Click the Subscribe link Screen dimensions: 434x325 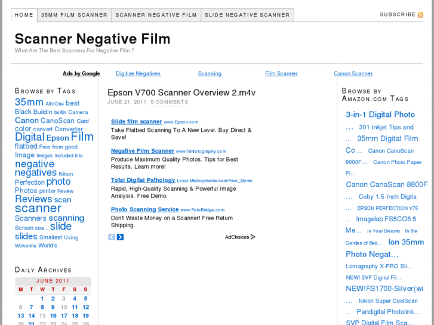(x=398, y=14)
